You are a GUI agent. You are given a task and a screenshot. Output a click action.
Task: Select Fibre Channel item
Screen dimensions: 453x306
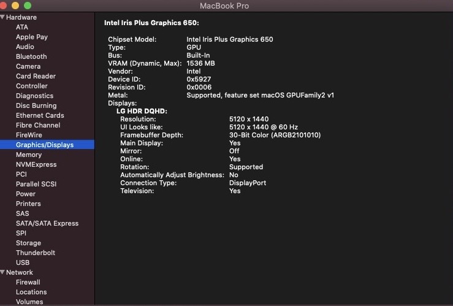pos(38,126)
